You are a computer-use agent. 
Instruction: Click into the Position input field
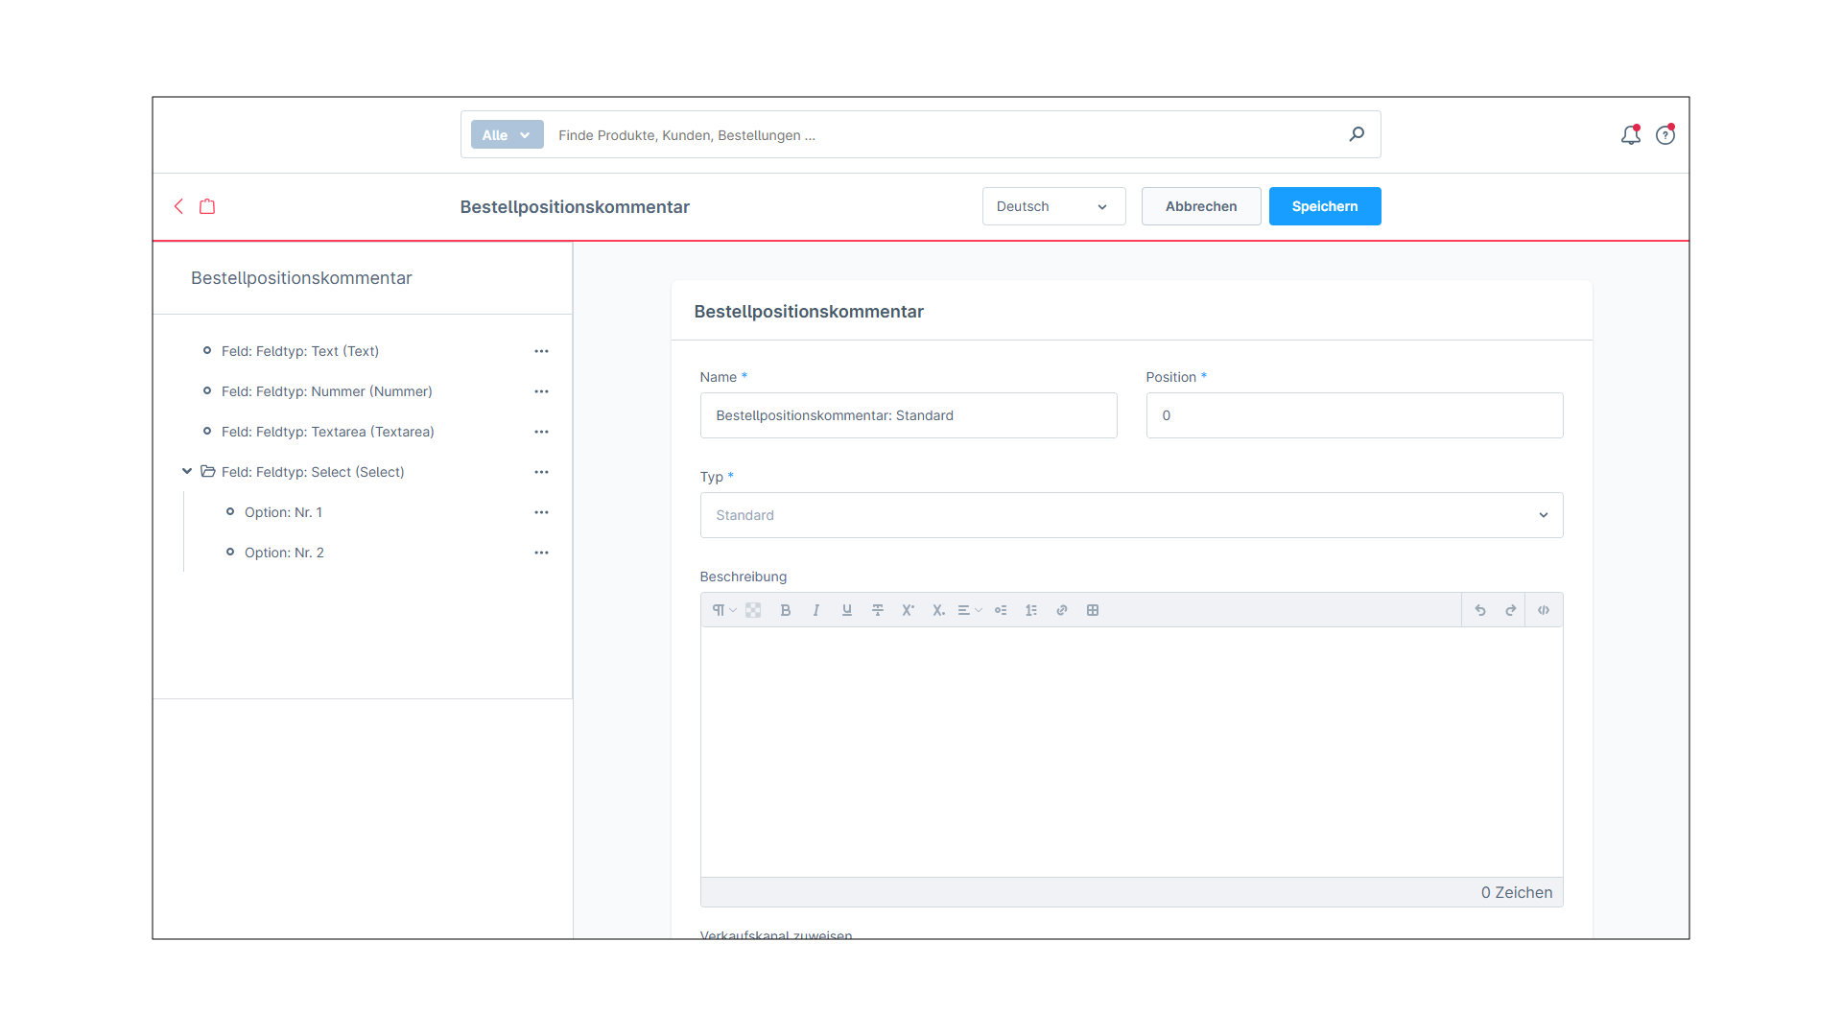(x=1354, y=415)
